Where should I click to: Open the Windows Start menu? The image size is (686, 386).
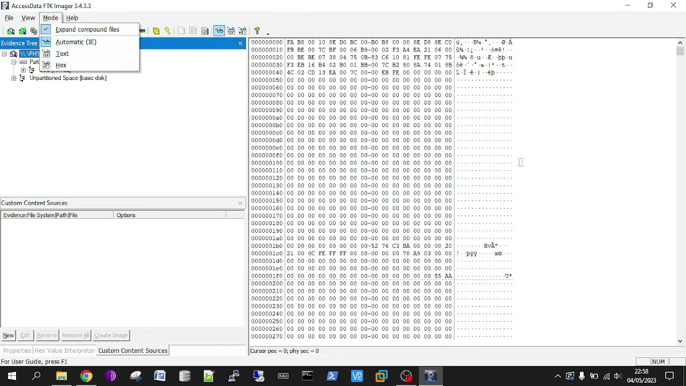(x=11, y=376)
